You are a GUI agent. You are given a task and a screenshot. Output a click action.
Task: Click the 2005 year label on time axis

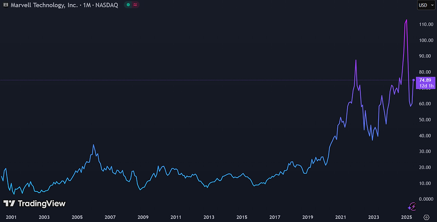pos(77,217)
